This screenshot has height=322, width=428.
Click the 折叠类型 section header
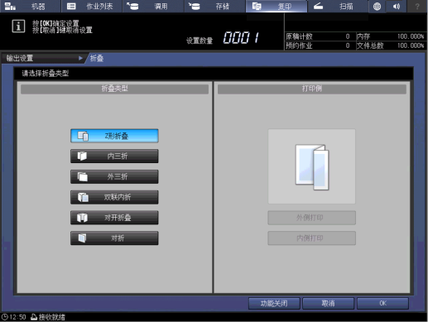point(114,89)
